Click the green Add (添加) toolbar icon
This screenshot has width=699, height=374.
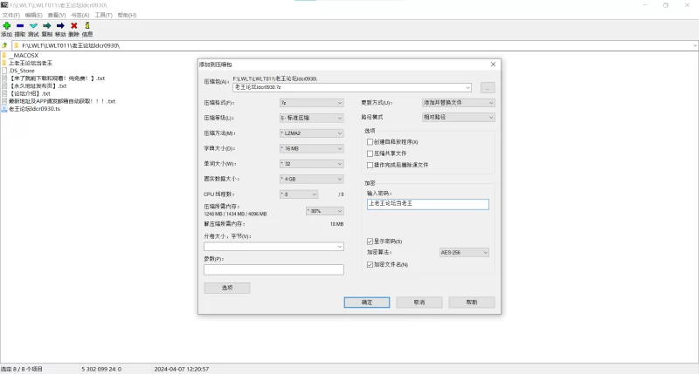(x=6, y=26)
